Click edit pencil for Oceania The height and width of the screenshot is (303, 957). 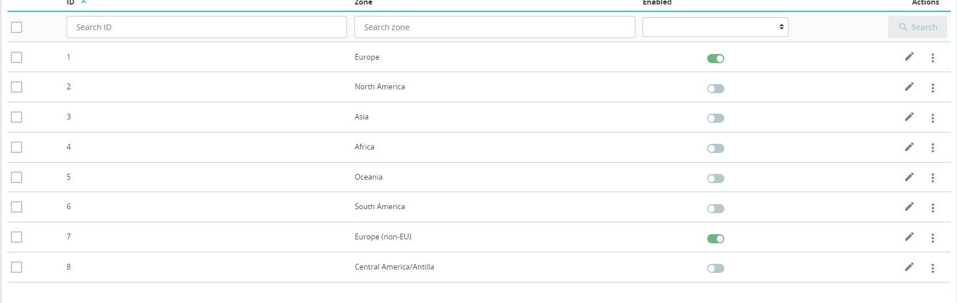click(909, 177)
